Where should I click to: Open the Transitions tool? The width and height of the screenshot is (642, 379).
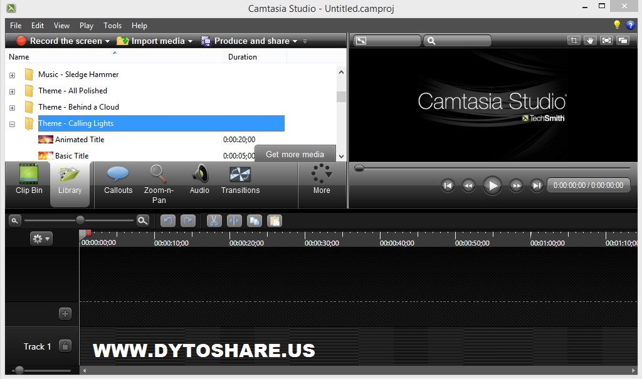[240, 180]
